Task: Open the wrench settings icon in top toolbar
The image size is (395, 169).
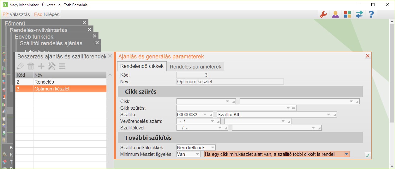Action: (x=323, y=14)
